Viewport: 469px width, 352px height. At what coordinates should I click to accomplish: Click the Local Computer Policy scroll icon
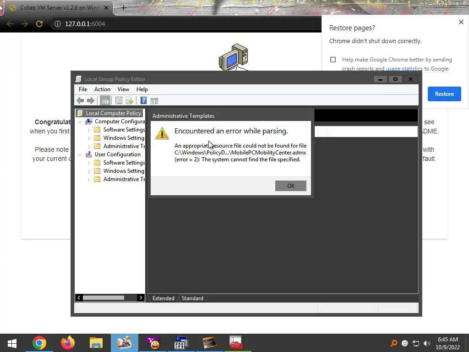click(80, 113)
